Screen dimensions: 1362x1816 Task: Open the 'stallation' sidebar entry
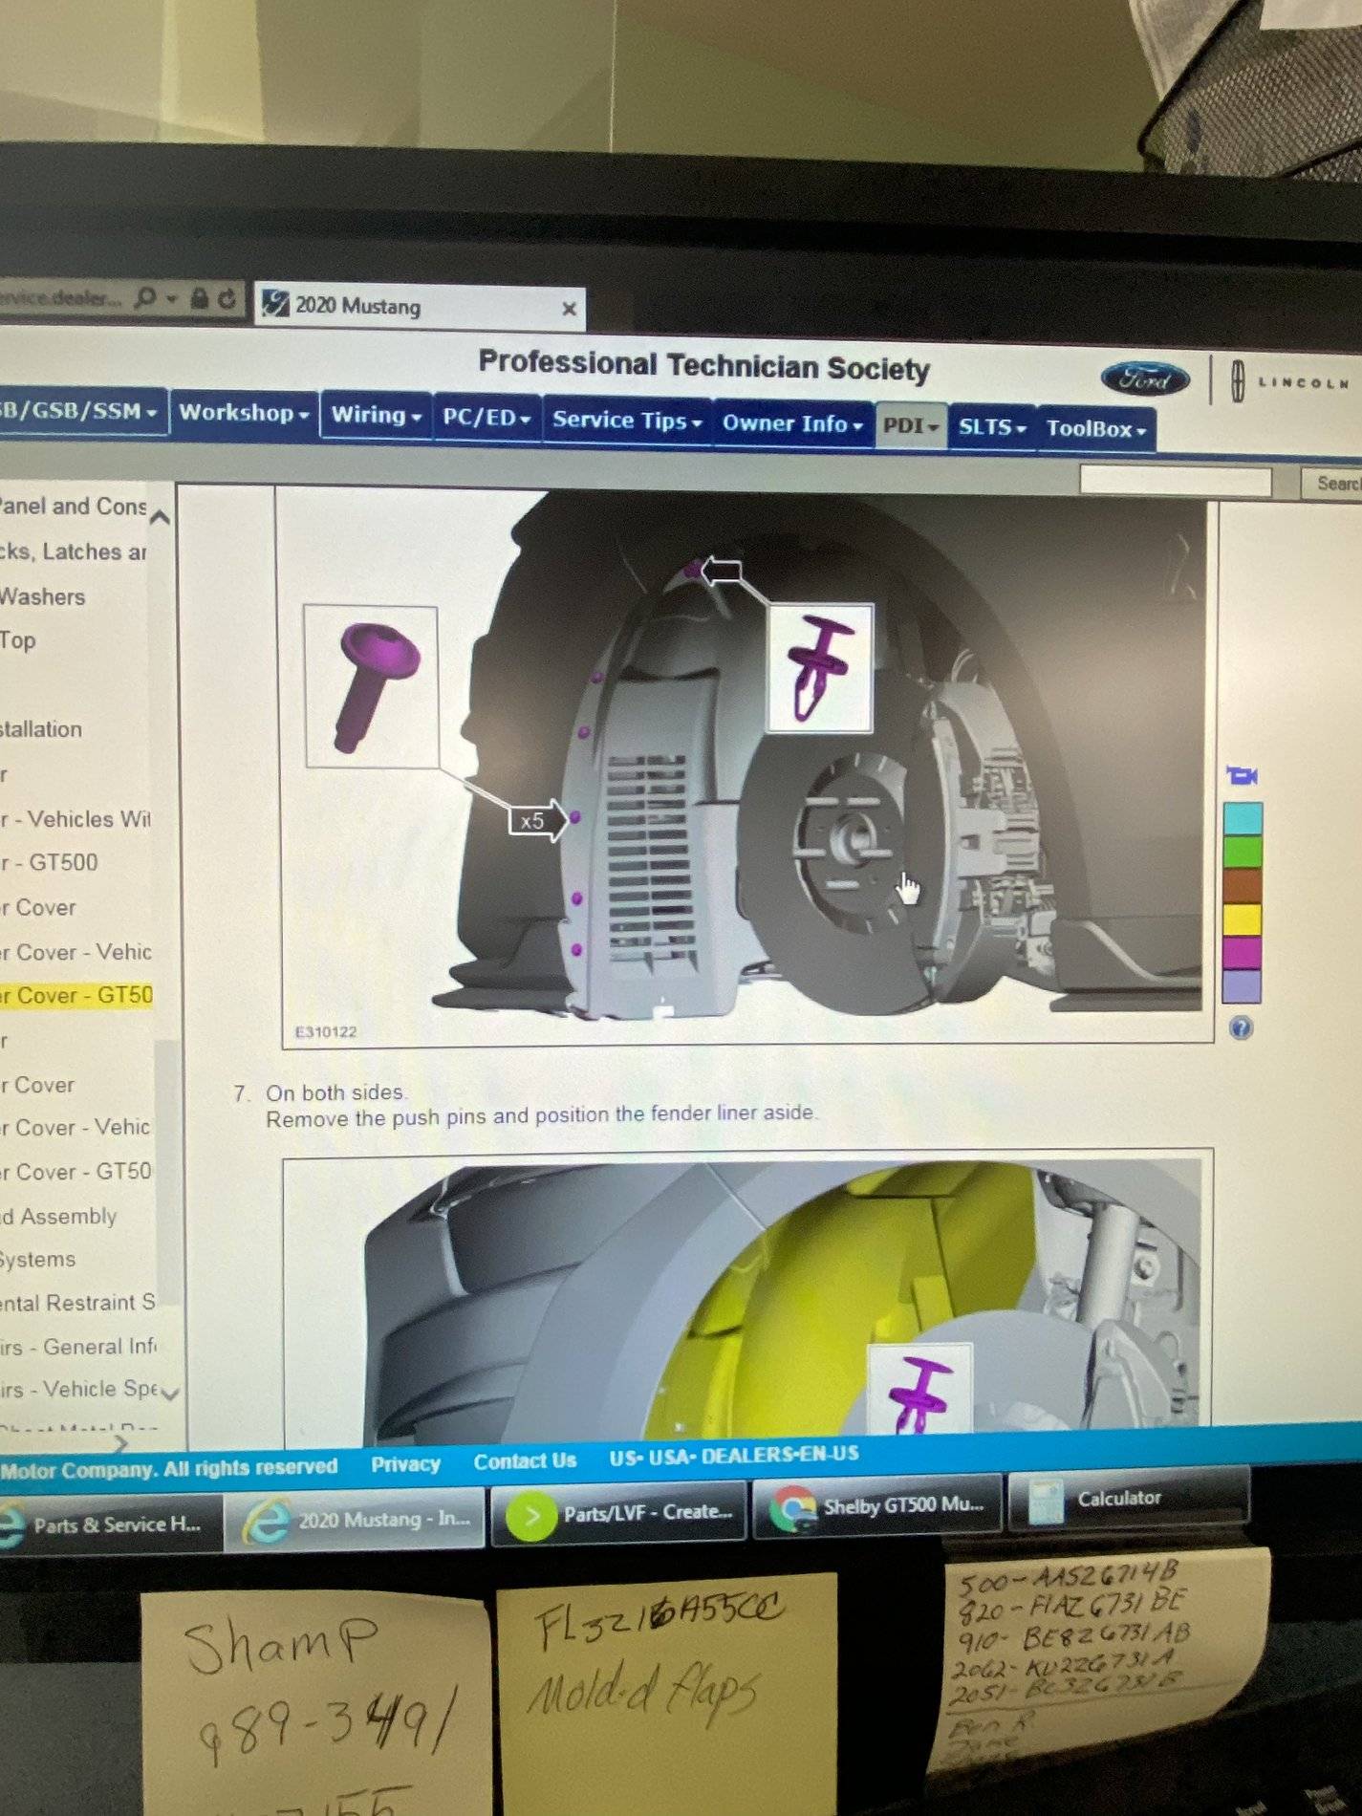tap(41, 729)
